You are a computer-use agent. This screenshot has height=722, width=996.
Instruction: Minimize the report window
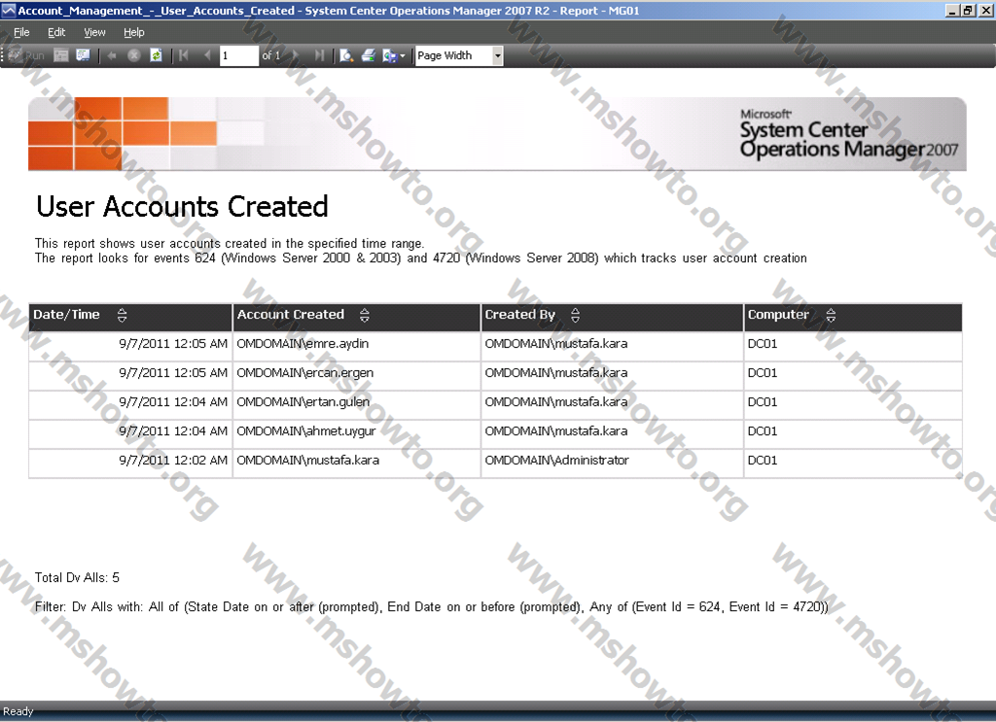(x=953, y=10)
